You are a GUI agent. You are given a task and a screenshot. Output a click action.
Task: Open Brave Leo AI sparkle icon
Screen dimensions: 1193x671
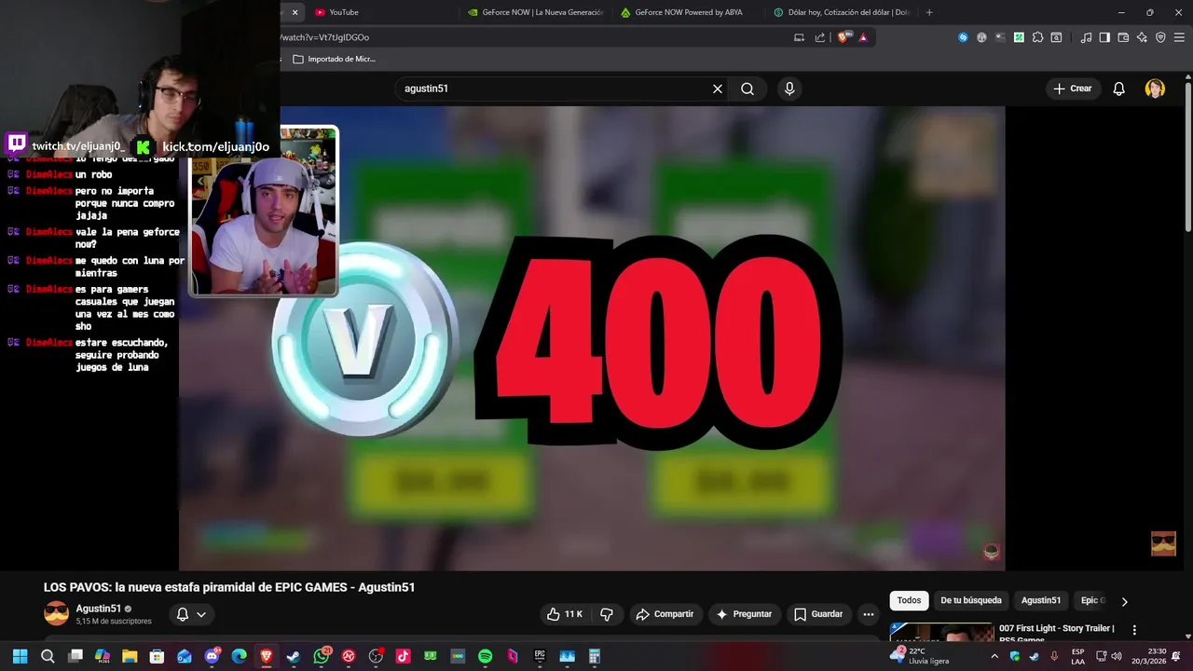(1142, 37)
